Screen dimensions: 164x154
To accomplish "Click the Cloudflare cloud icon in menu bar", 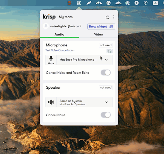I will 118,3.
